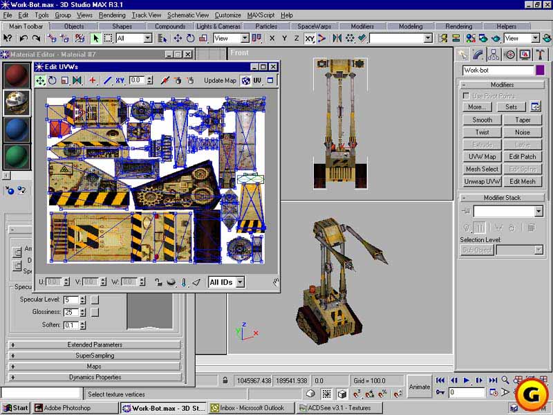
Task: Click the Specular Level value field
Action: (71, 300)
